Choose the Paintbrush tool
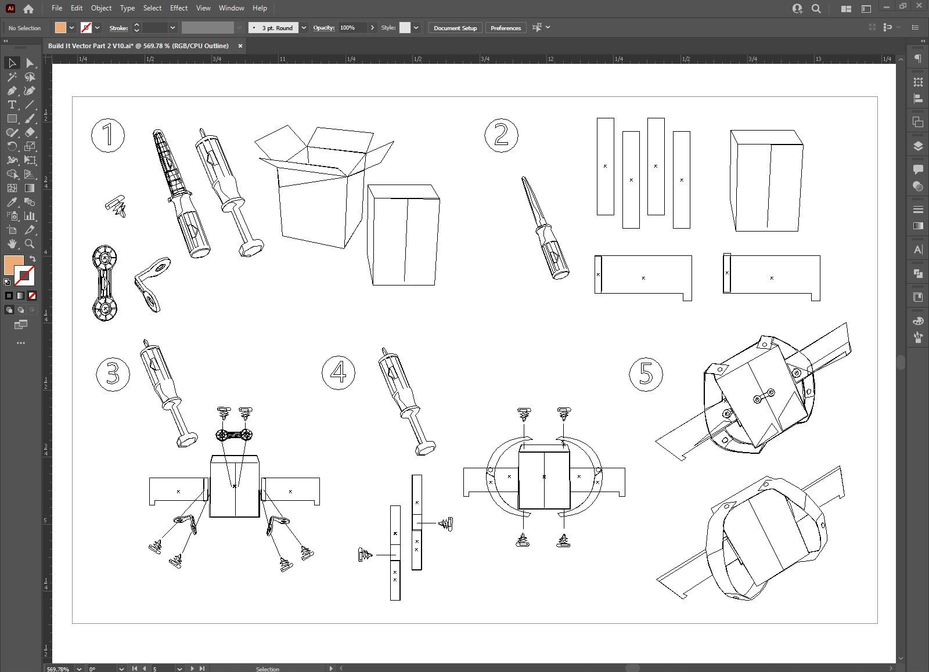This screenshot has height=672, width=929. pos(30,118)
